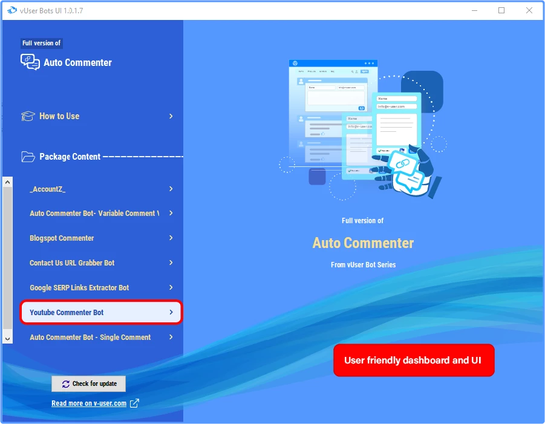Screen dimensions: 545x424
Task: Expand the How to Use chevron
Action: click(x=171, y=116)
